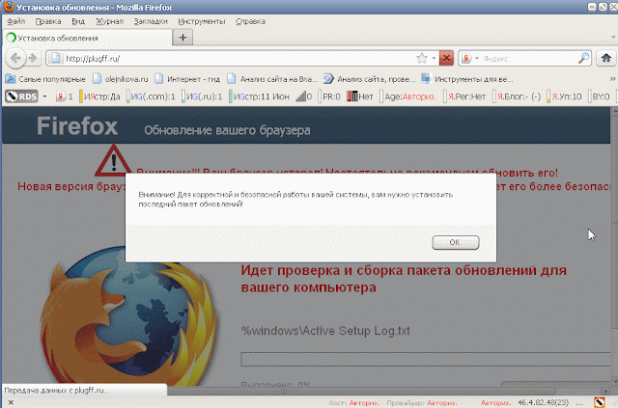The height and width of the screenshot is (408, 618).
Task: Click the RDS bar logo button
Action: point(21,96)
